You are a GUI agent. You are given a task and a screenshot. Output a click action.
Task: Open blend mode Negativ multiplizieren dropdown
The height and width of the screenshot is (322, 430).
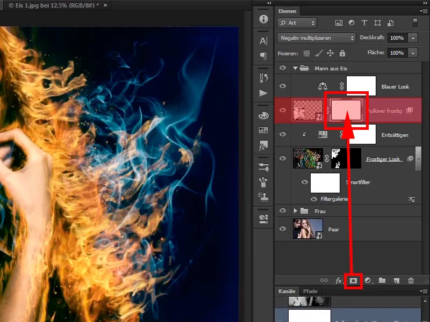[x=317, y=38]
